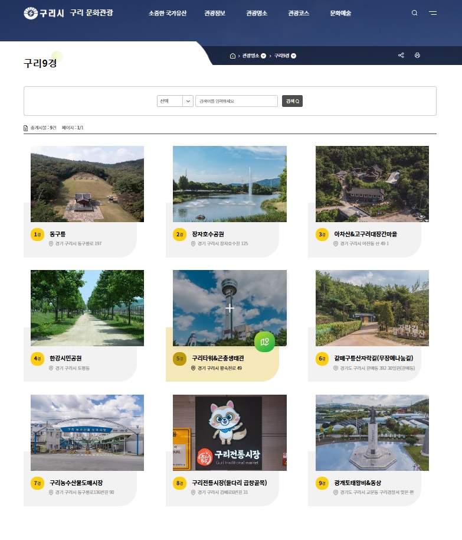Open the 한강시민공원 tree-lined path thumbnail

pyautogui.click(x=87, y=308)
